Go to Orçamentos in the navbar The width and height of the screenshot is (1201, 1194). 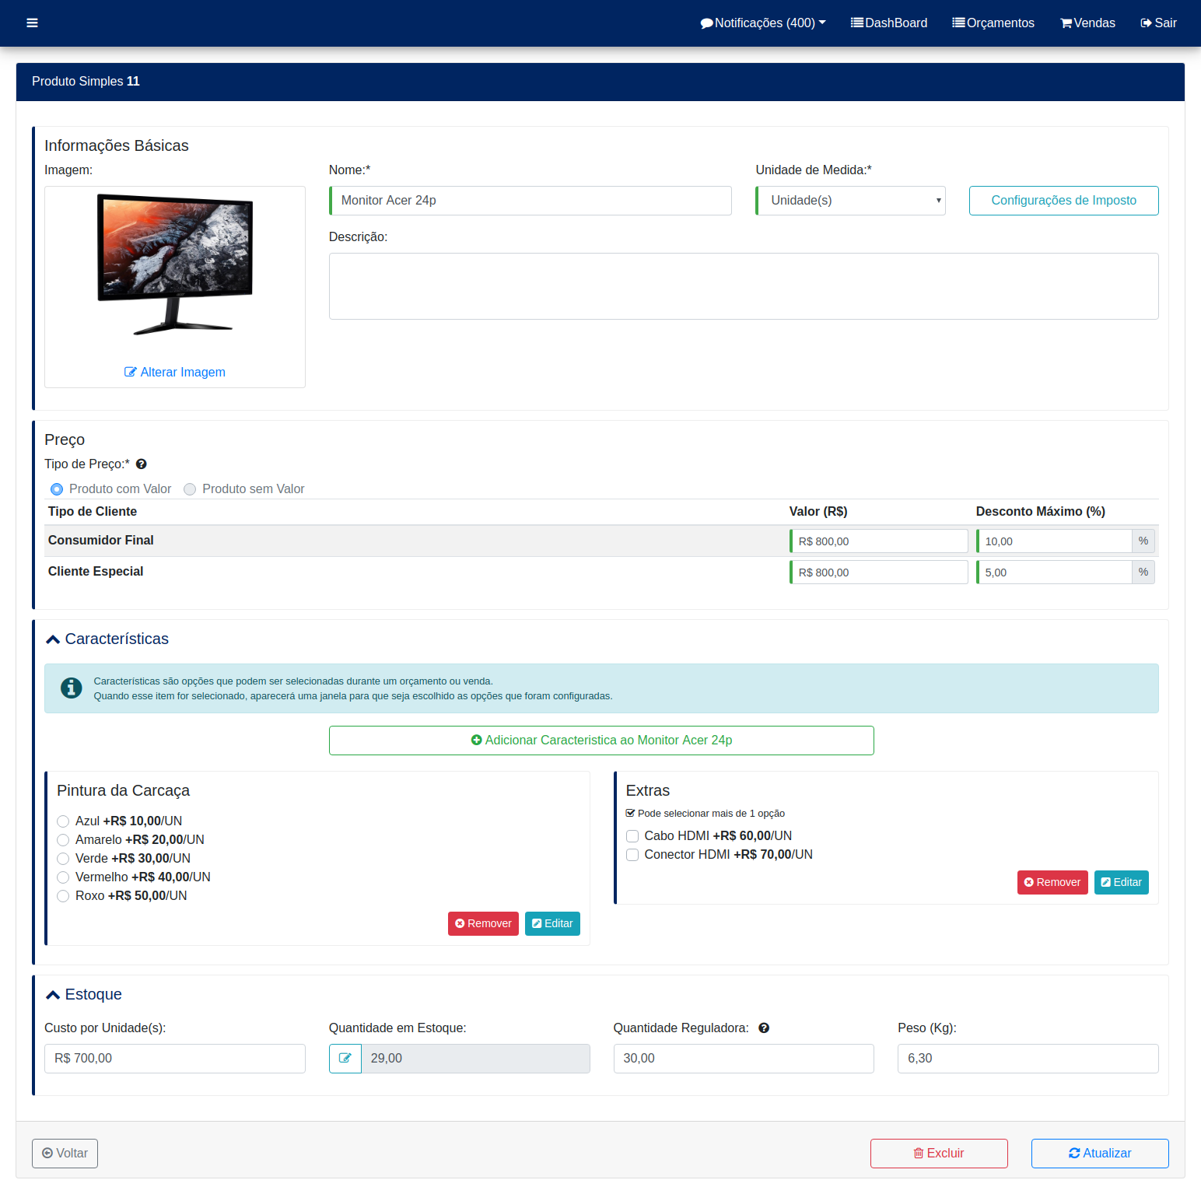point(993,23)
